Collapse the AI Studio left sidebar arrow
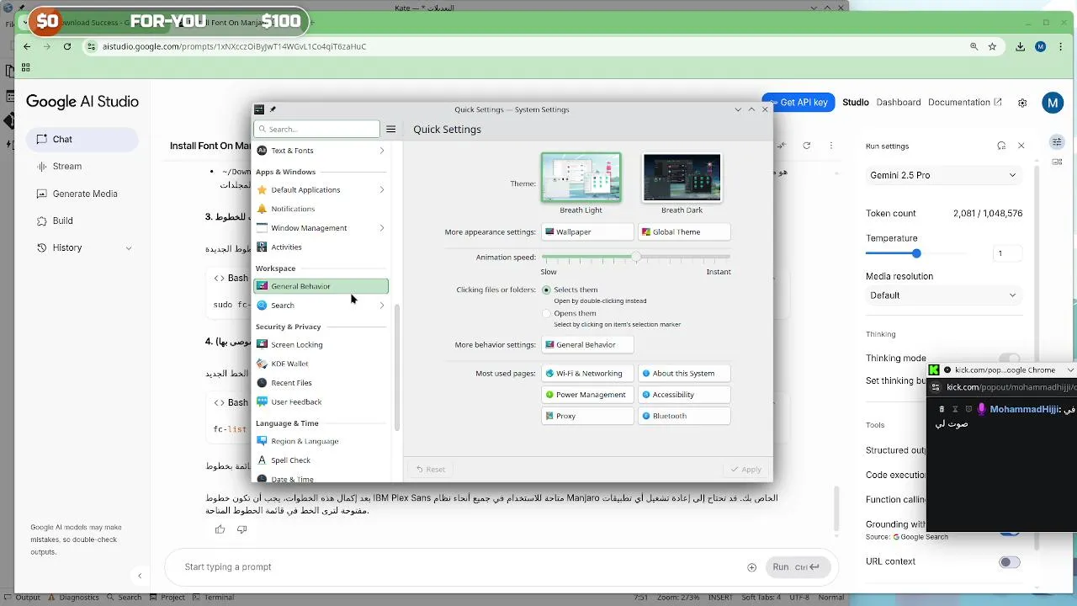This screenshot has height=606, width=1077. point(140,577)
